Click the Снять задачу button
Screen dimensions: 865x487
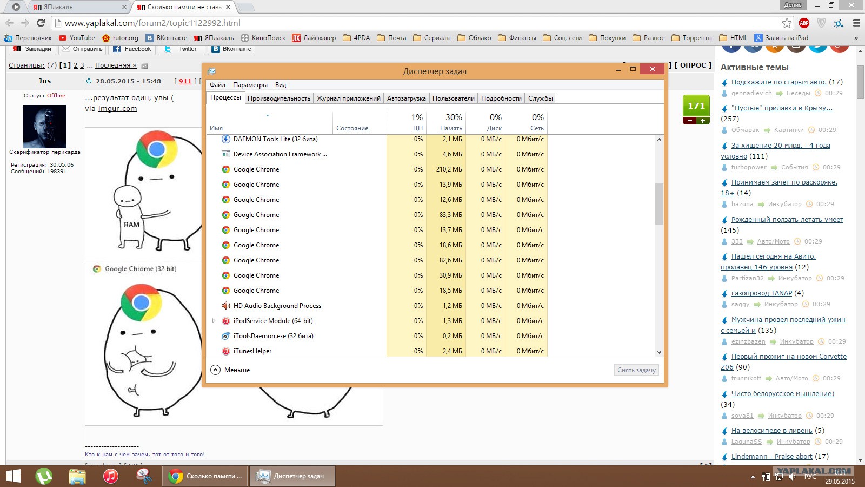click(x=636, y=370)
